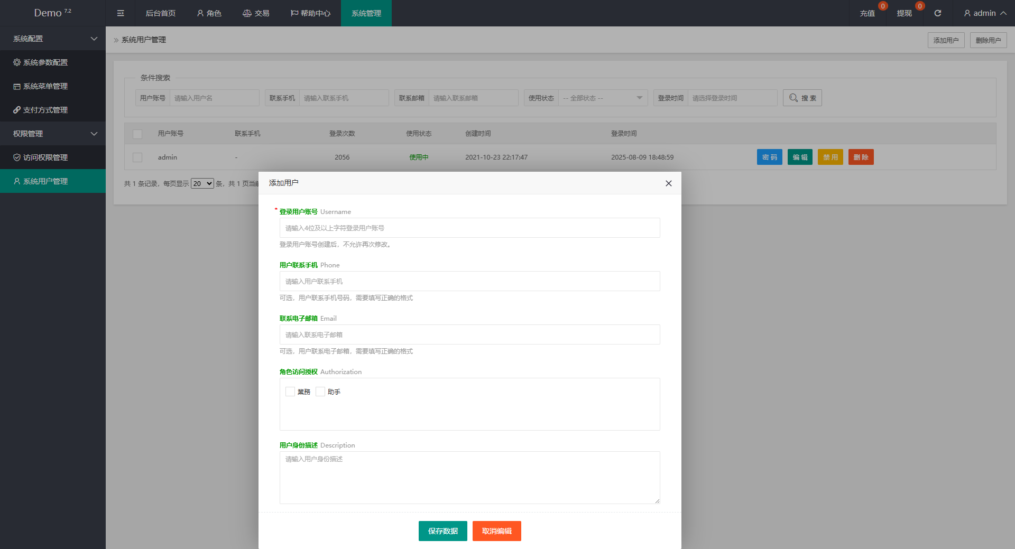Screen dimensions: 1015x549
Task: Open 支付方式管理 link icon item
Action: pyautogui.click(x=45, y=110)
